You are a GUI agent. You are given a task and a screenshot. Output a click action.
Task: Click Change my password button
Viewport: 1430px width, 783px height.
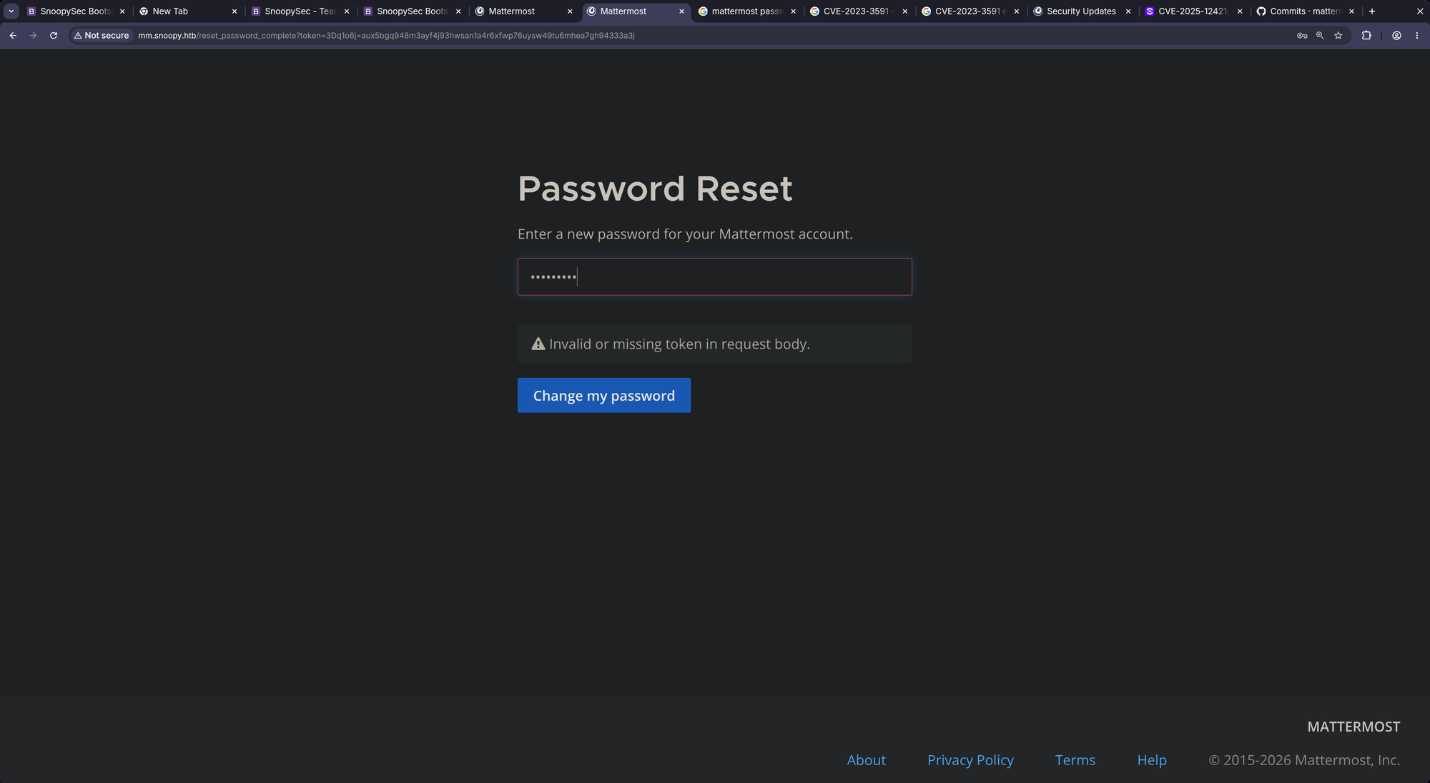pyautogui.click(x=604, y=395)
